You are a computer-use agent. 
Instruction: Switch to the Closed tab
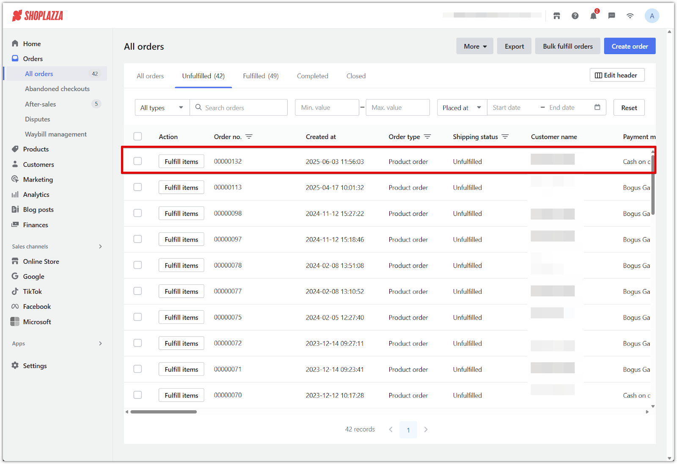356,76
